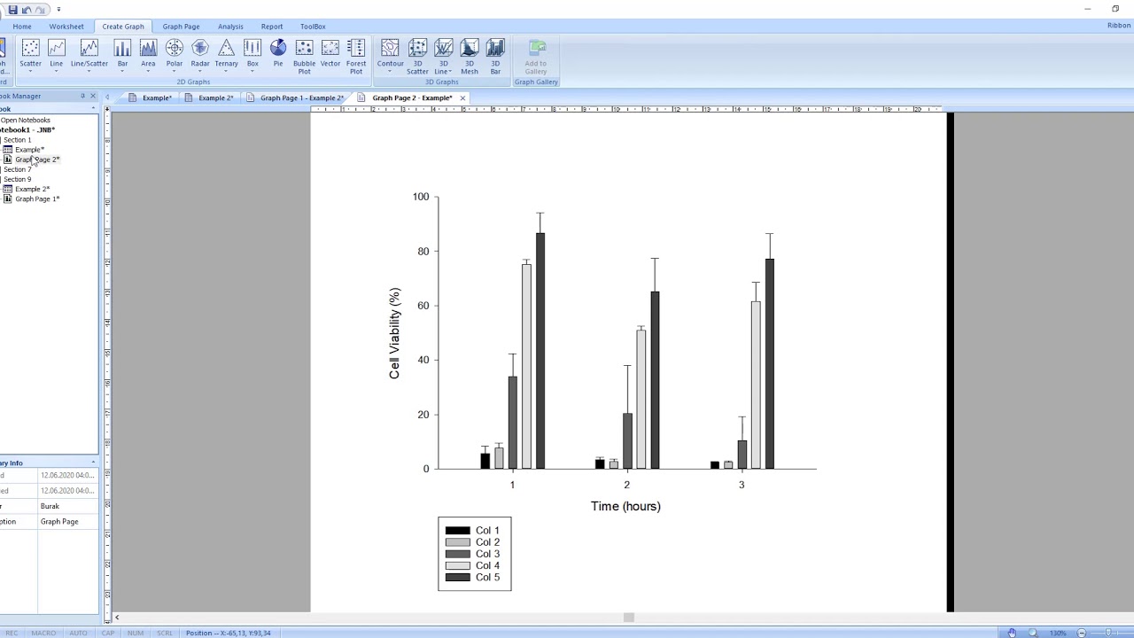Open the ToolBox ribbon tab

coord(313,27)
